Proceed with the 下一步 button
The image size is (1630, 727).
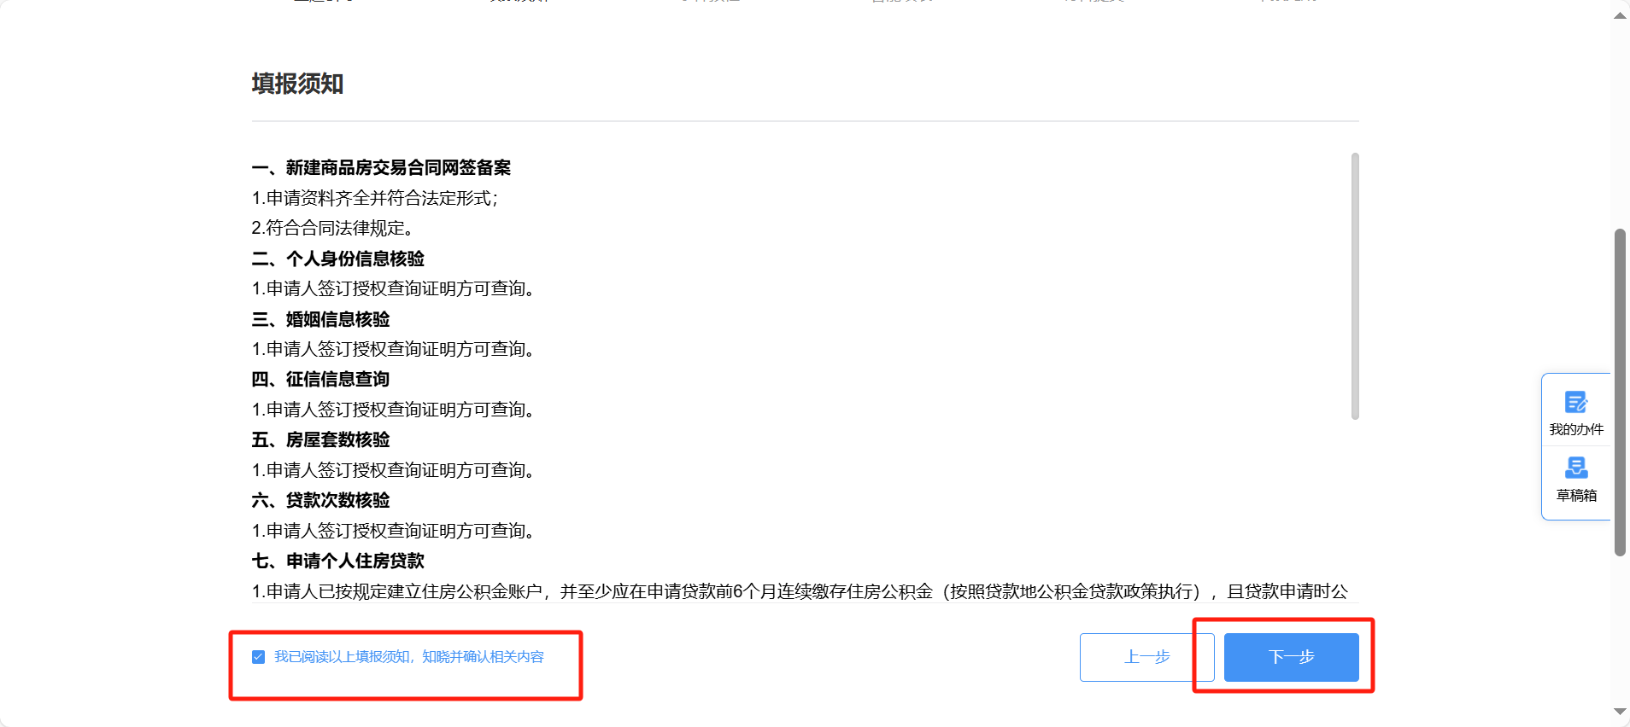[x=1291, y=657]
